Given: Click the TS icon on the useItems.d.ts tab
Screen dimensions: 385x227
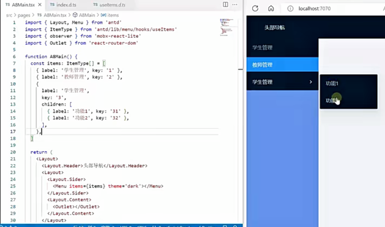Looking at the screenshot, I should [x=95, y=5].
